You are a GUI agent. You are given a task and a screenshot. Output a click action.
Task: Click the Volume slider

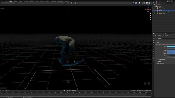point(171,53)
